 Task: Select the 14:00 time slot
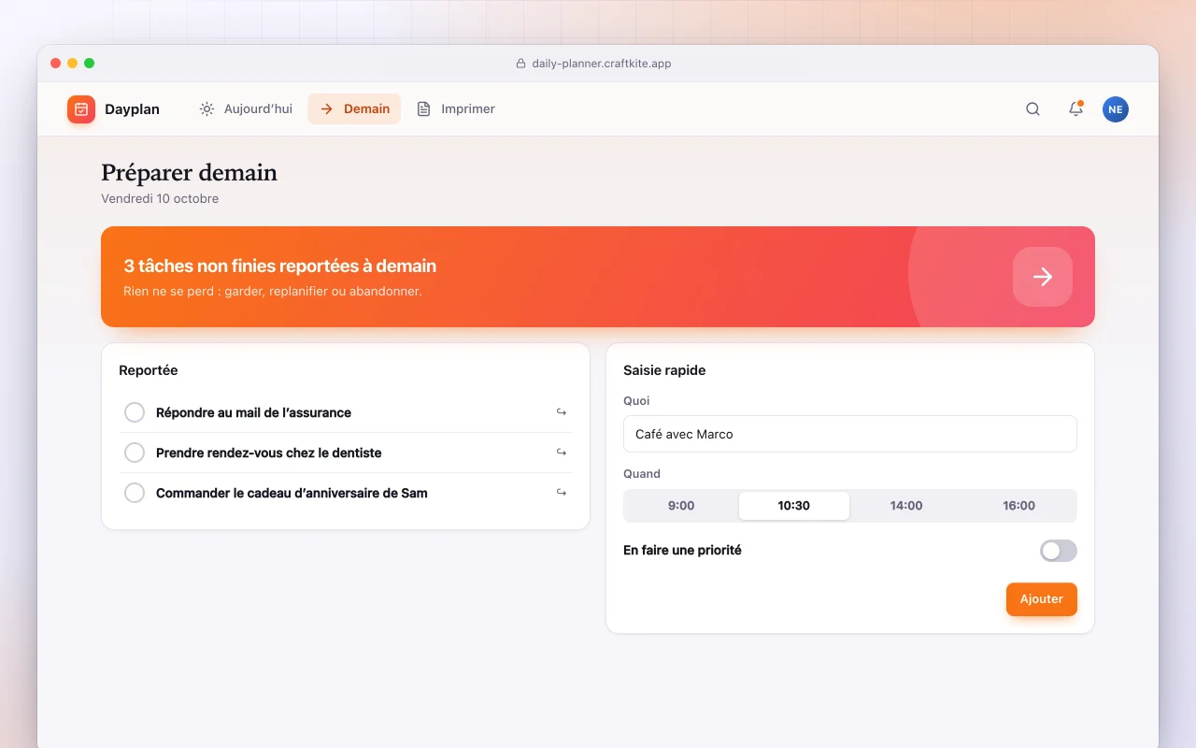(906, 506)
